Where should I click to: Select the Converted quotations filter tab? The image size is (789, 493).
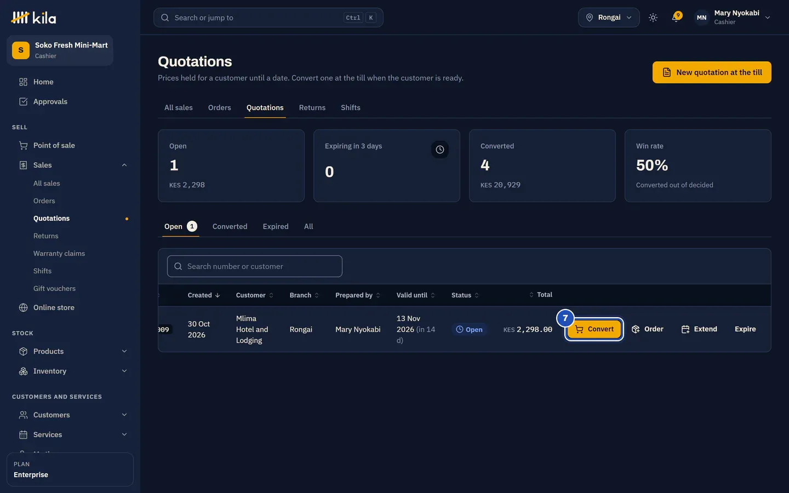(230, 226)
